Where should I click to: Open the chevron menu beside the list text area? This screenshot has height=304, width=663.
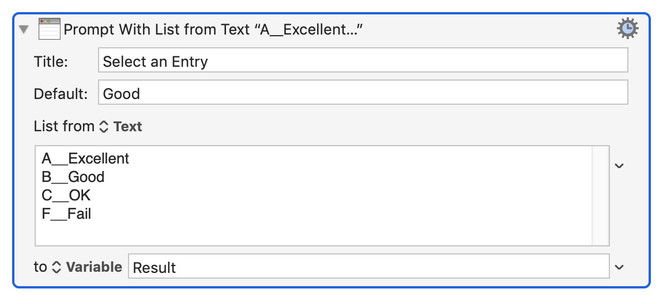619,166
